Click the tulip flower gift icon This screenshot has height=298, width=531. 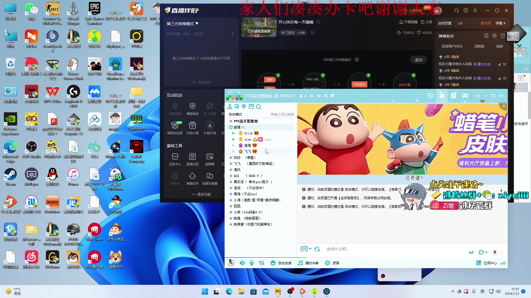pyautogui.click(x=495, y=252)
